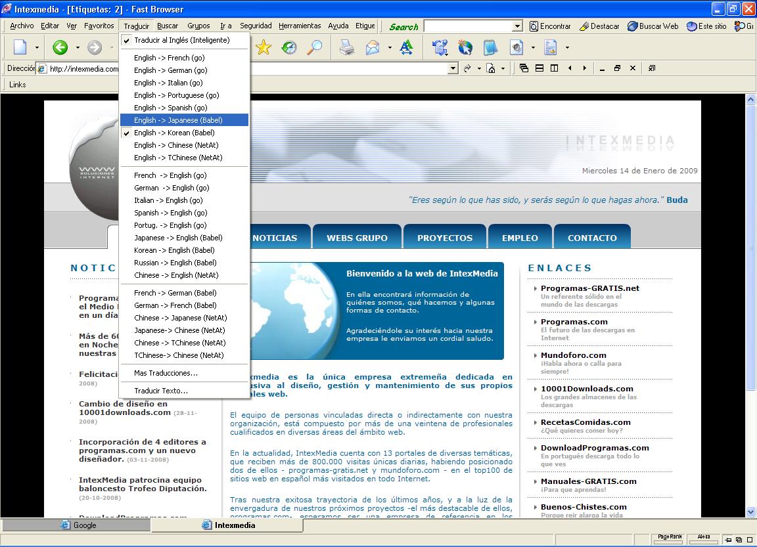Screen dimensions: 757x547
Task: Click the connected windows icon in toolbar
Action: (x=440, y=47)
